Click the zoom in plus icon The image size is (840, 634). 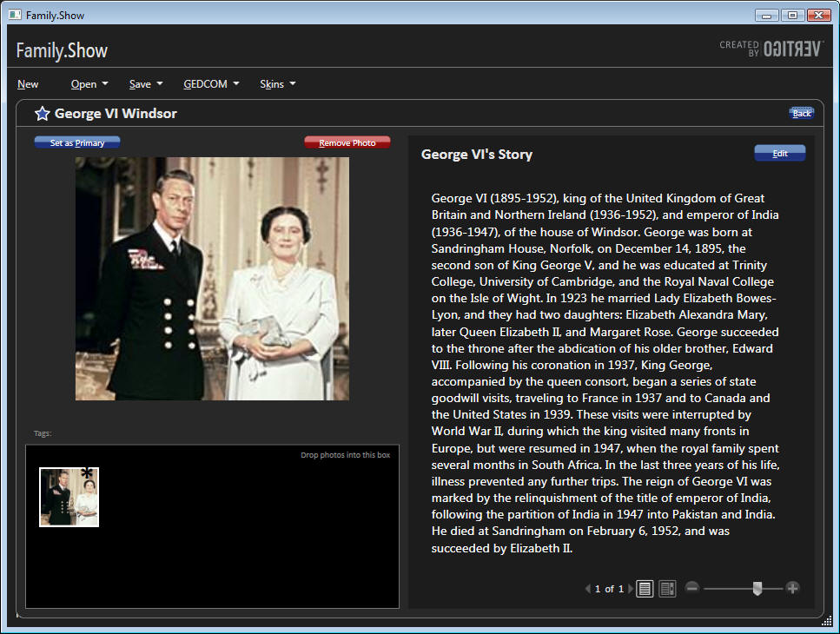pos(792,588)
